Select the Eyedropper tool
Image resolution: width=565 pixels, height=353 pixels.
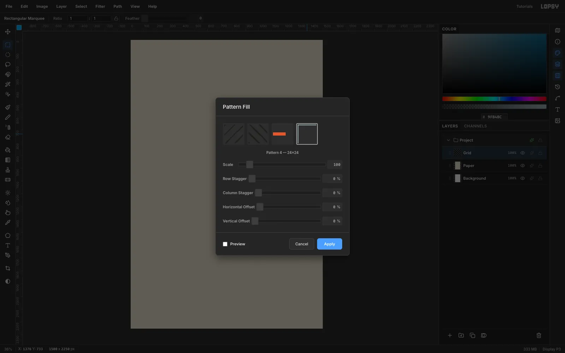tap(8, 222)
